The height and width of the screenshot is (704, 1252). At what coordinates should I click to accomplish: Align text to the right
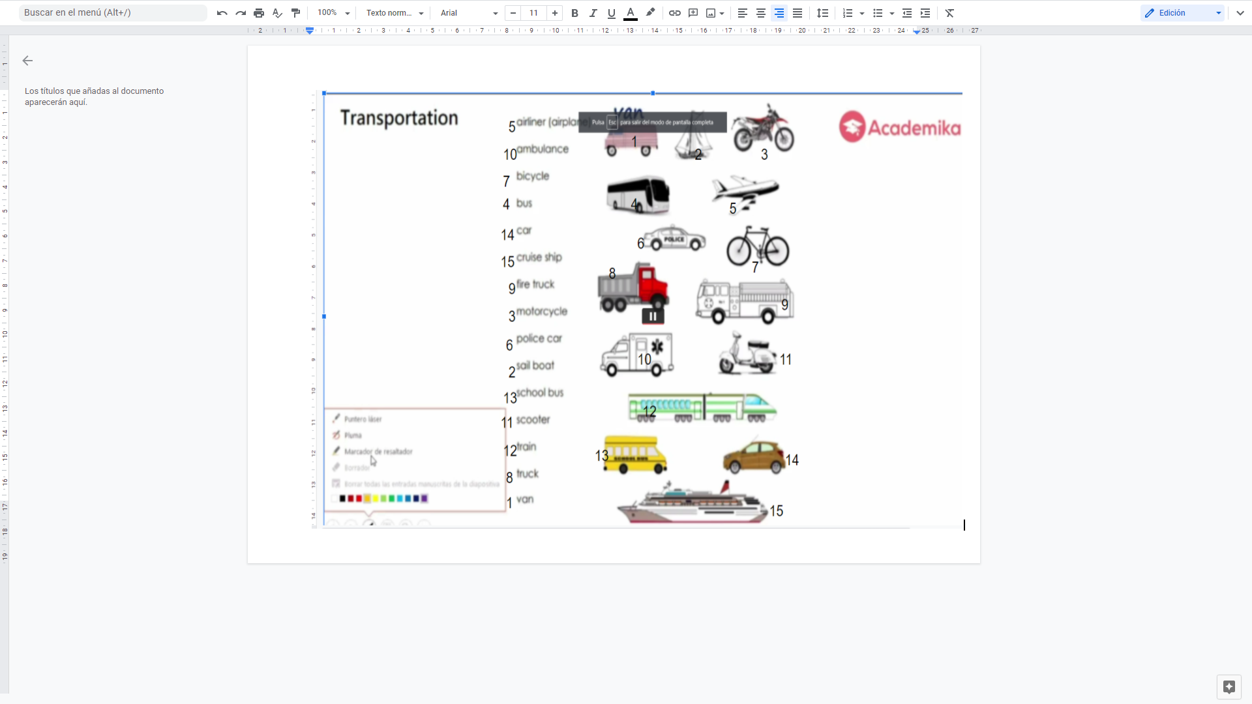(x=779, y=13)
